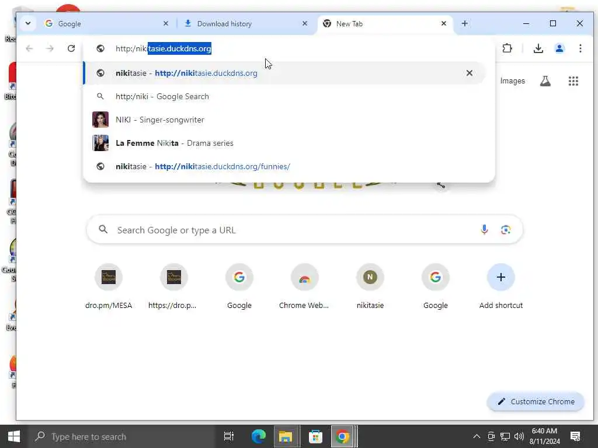The height and width of the screenshot is (448, 598).
Task: Open File Explorer from taskbar
Action: [285, 436]
